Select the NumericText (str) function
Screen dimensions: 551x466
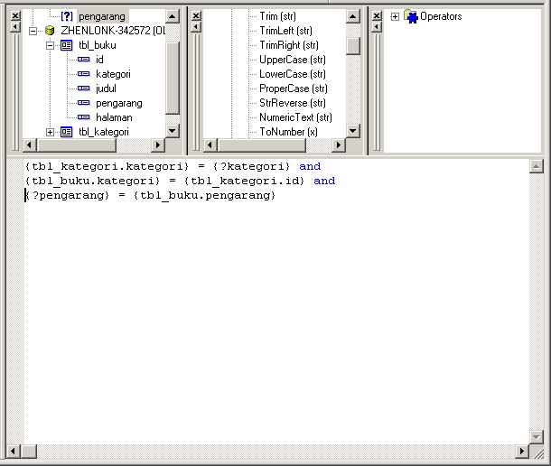click(x=295, y=117)
